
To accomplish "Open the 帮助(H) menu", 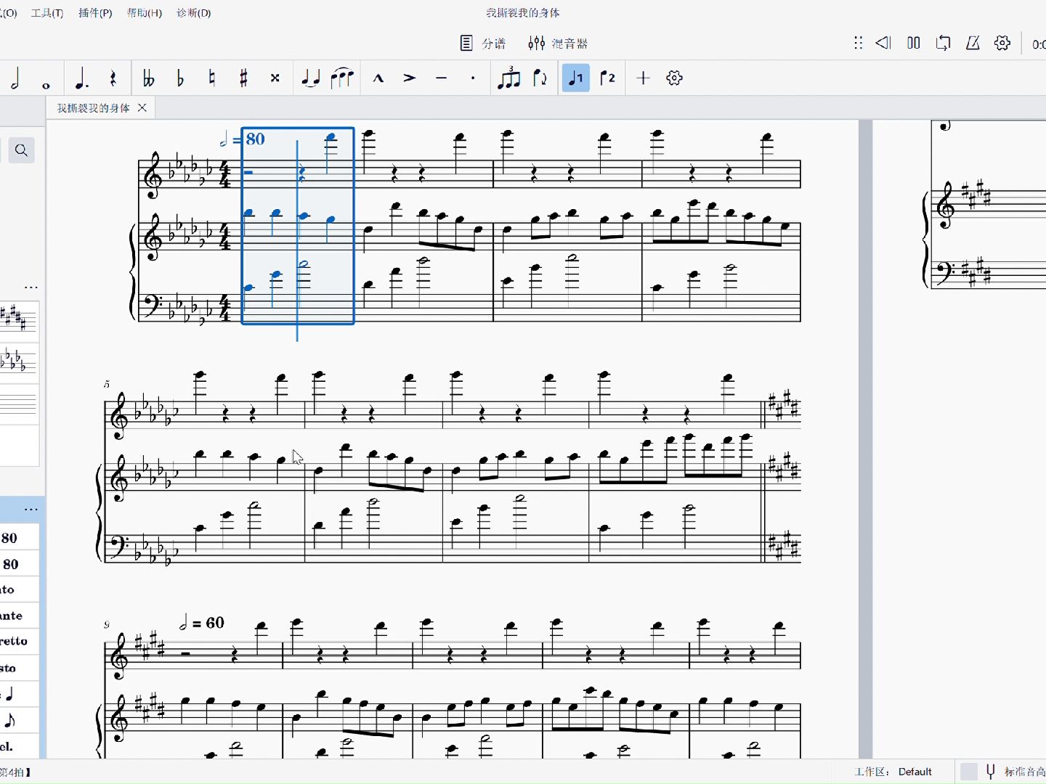I will pyautogui.click(x=144, y=13).
